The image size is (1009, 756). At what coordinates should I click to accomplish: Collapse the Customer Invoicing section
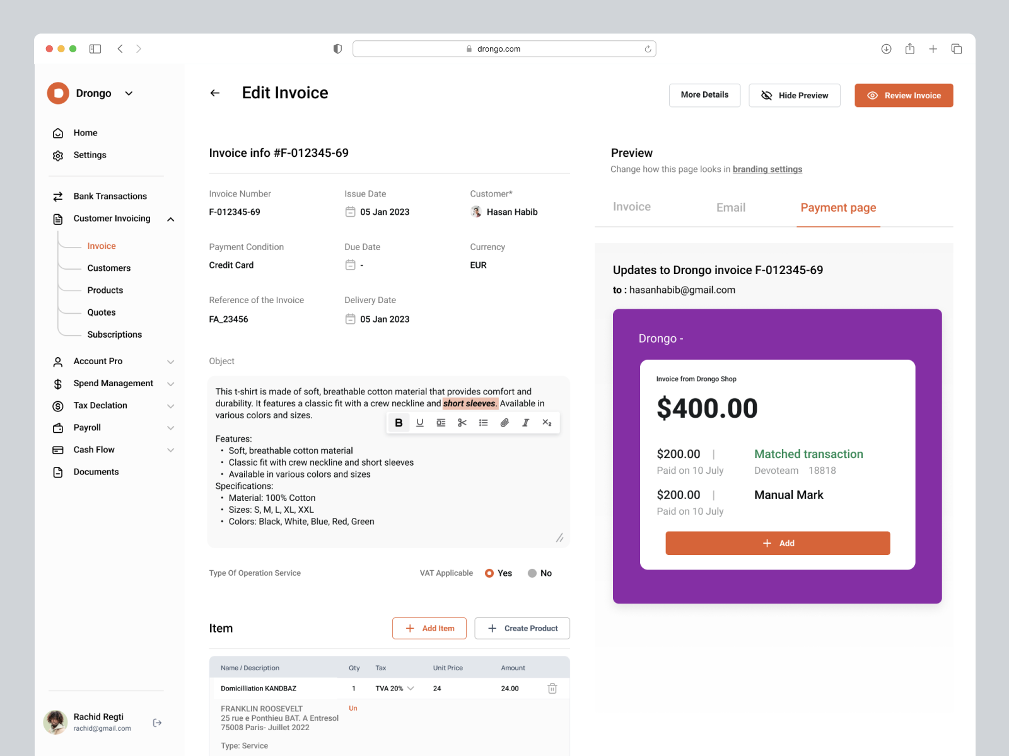[x=170, y=219]
